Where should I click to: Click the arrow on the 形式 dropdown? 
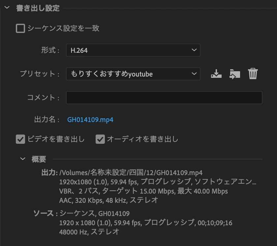coord(194,50)
